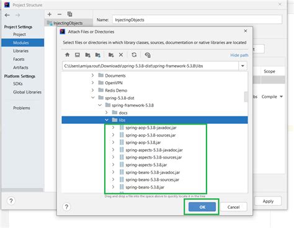The image size is (294, 228).
Task: Collapse the libs folder
Action: tap(107, 120)
